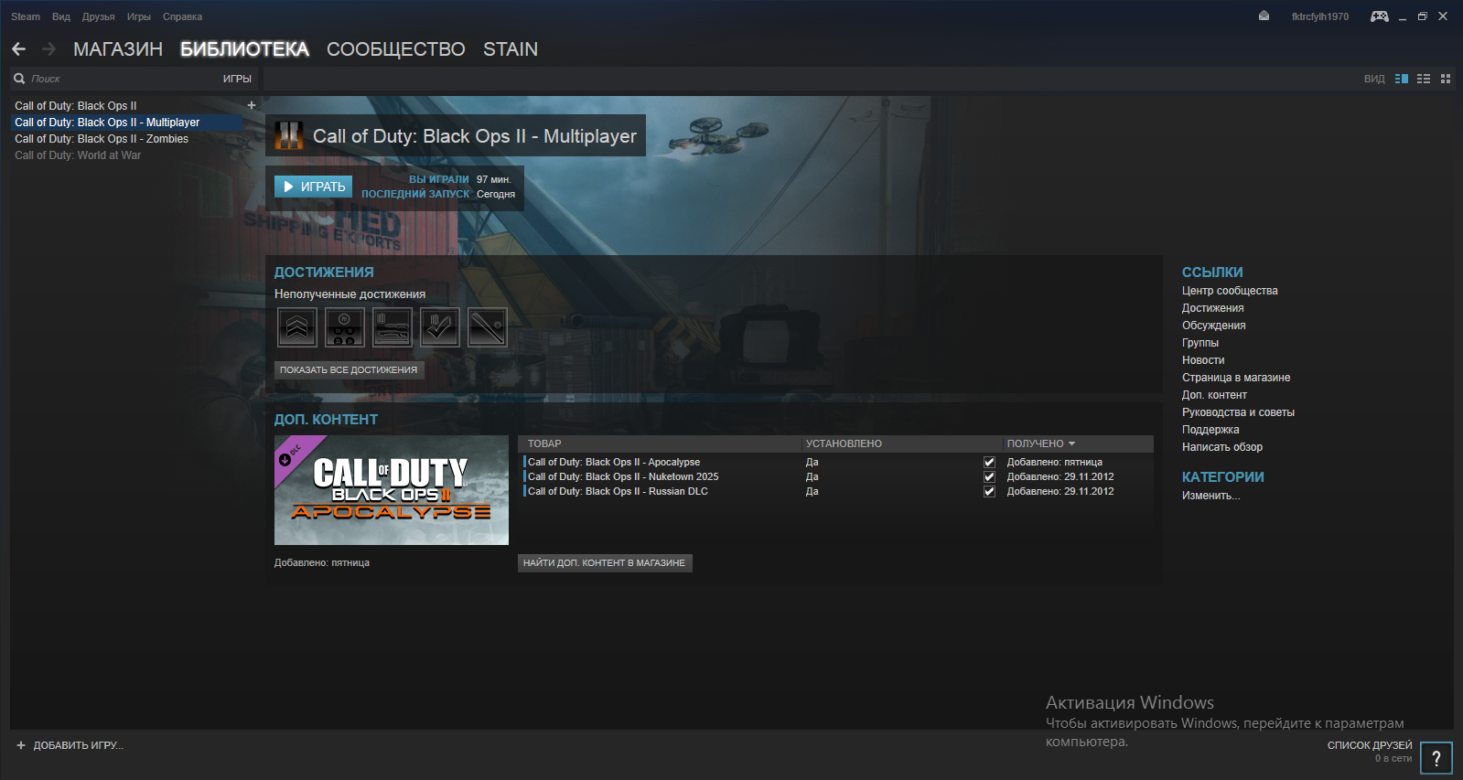This screenshot has width=1463, height=780.
Task: Open the second locked achievement icon
Action: tap(345, 327)
